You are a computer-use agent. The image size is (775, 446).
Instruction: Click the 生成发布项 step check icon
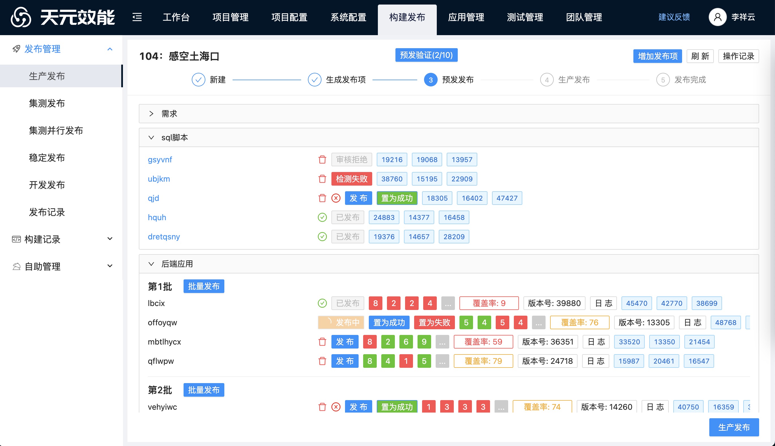(x=314, y=80)
